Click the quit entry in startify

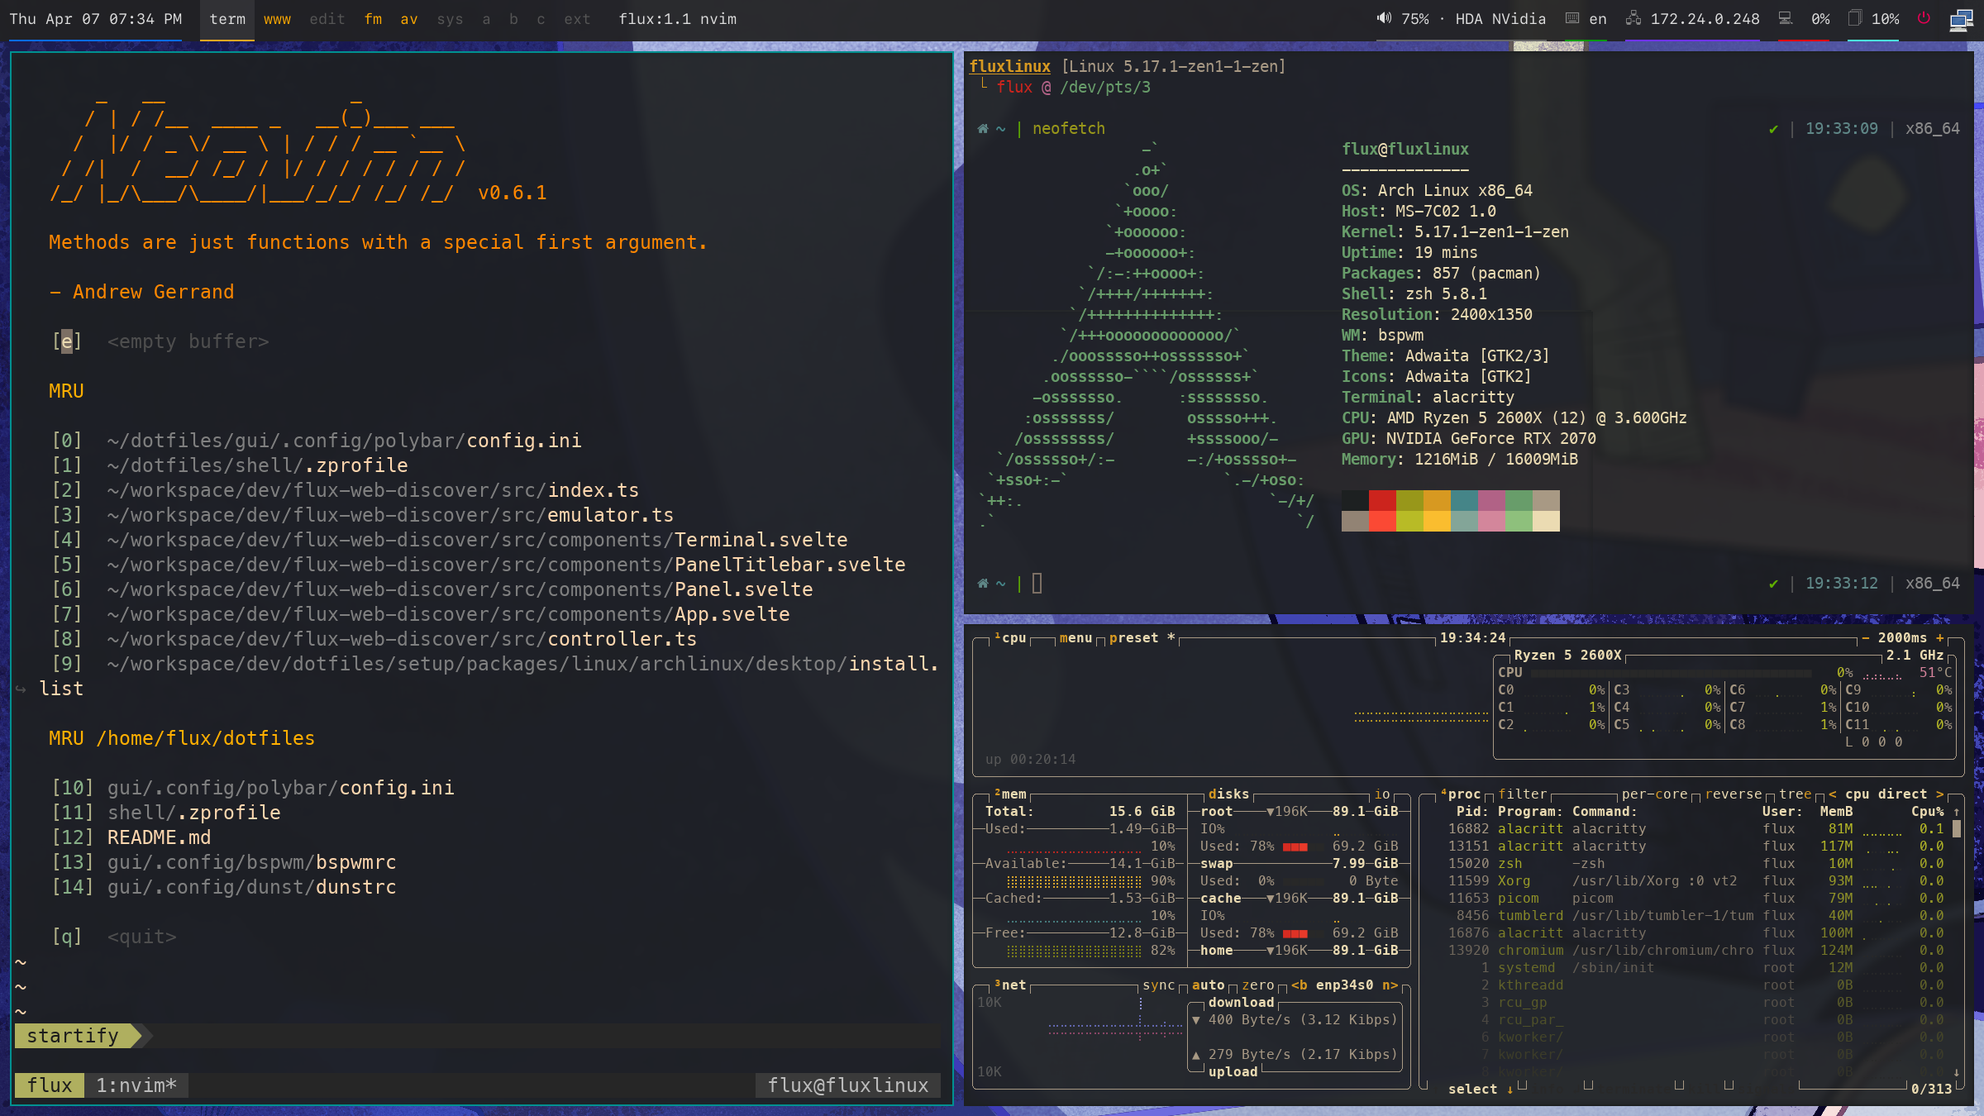pyautogui.click(x=141, y=937)
